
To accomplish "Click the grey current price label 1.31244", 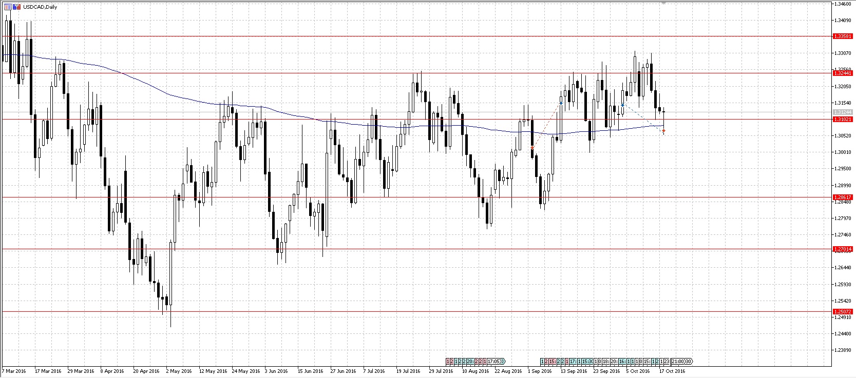I will (x=843, y=112).
